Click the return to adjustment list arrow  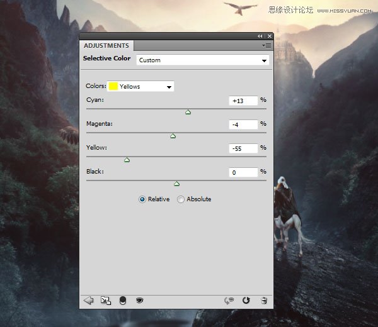tap(88, 301)
